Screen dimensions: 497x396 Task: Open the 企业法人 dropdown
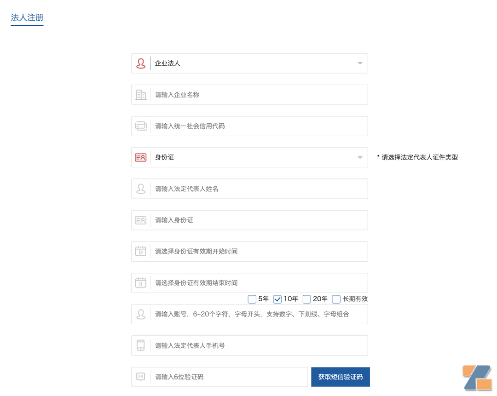point(359,63)
